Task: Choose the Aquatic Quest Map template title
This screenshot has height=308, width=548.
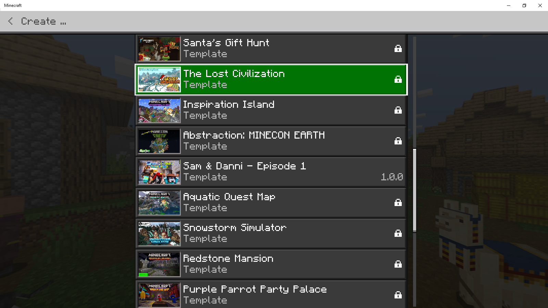Action: (x=229, y=197)
